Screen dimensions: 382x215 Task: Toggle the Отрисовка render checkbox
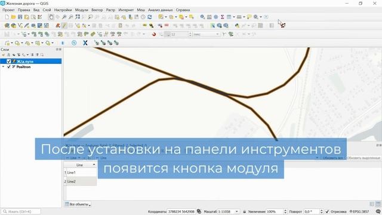327,211
